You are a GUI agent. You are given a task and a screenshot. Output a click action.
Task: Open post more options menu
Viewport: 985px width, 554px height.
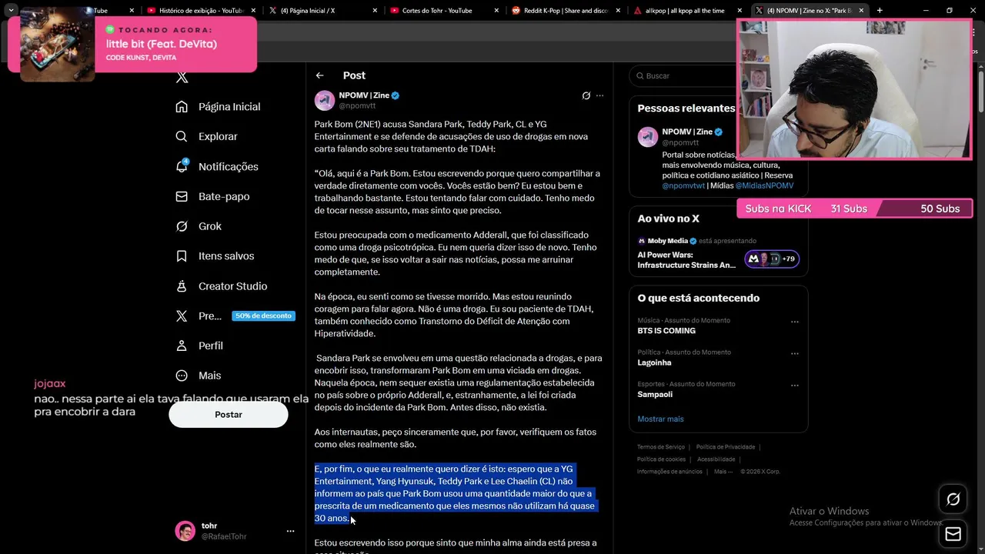600,95
